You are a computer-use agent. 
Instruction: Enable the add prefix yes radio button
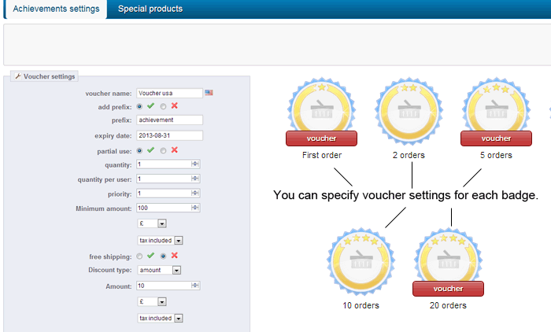[x=140, y=106]
